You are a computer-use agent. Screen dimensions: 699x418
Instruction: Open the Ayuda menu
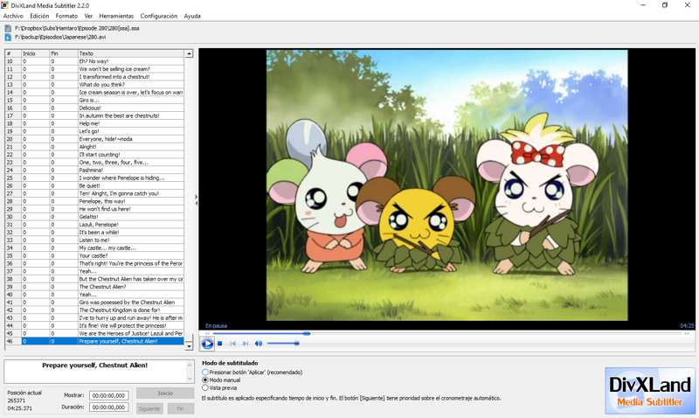click(x=192, y=16)
